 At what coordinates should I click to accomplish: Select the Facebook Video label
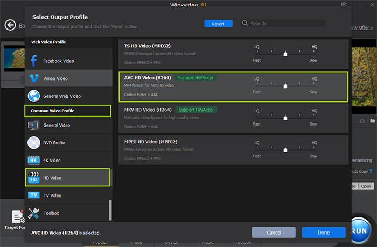coord(58,61)
